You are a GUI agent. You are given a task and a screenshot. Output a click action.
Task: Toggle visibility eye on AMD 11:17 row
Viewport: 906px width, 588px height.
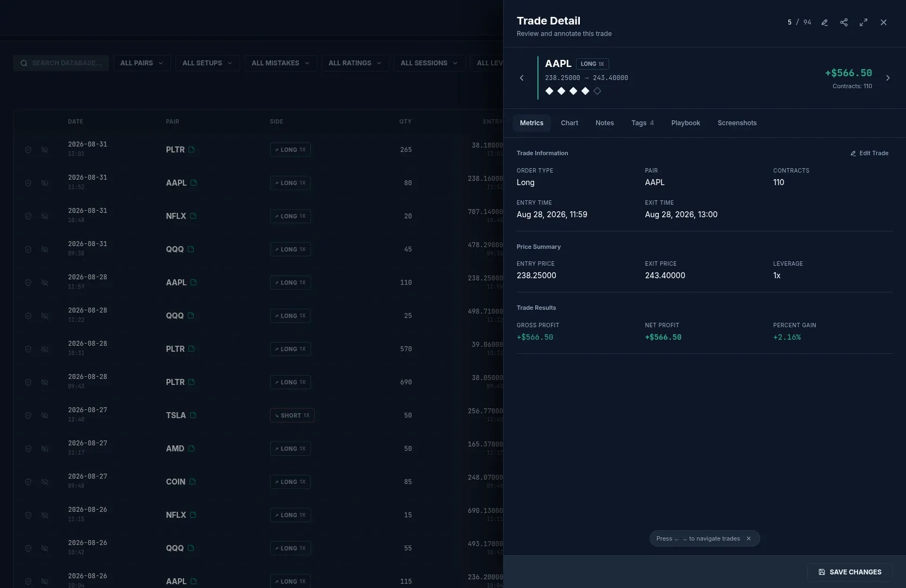click(x=45, y=449)
